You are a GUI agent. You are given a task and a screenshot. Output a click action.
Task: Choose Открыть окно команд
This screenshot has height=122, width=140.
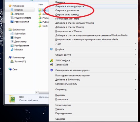(93, 14)
